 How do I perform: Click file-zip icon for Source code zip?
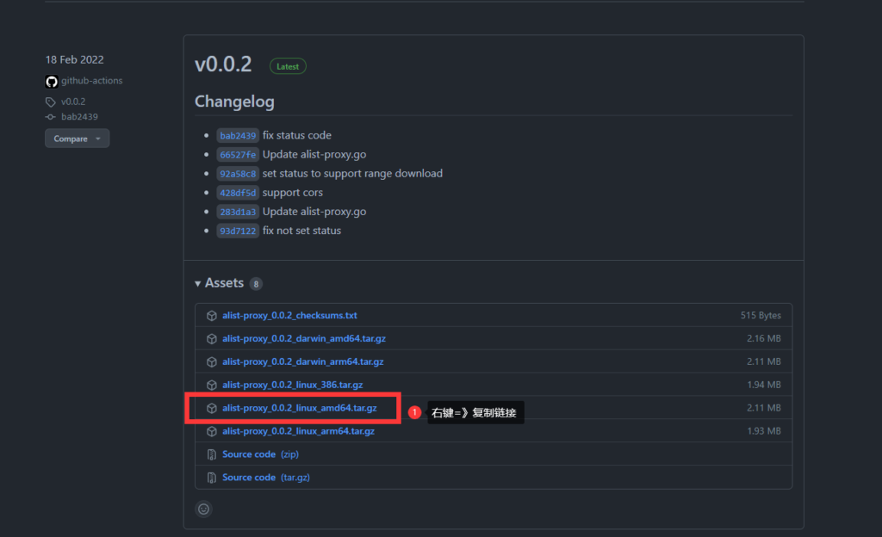pyautogui.click(x=212, y=454)
